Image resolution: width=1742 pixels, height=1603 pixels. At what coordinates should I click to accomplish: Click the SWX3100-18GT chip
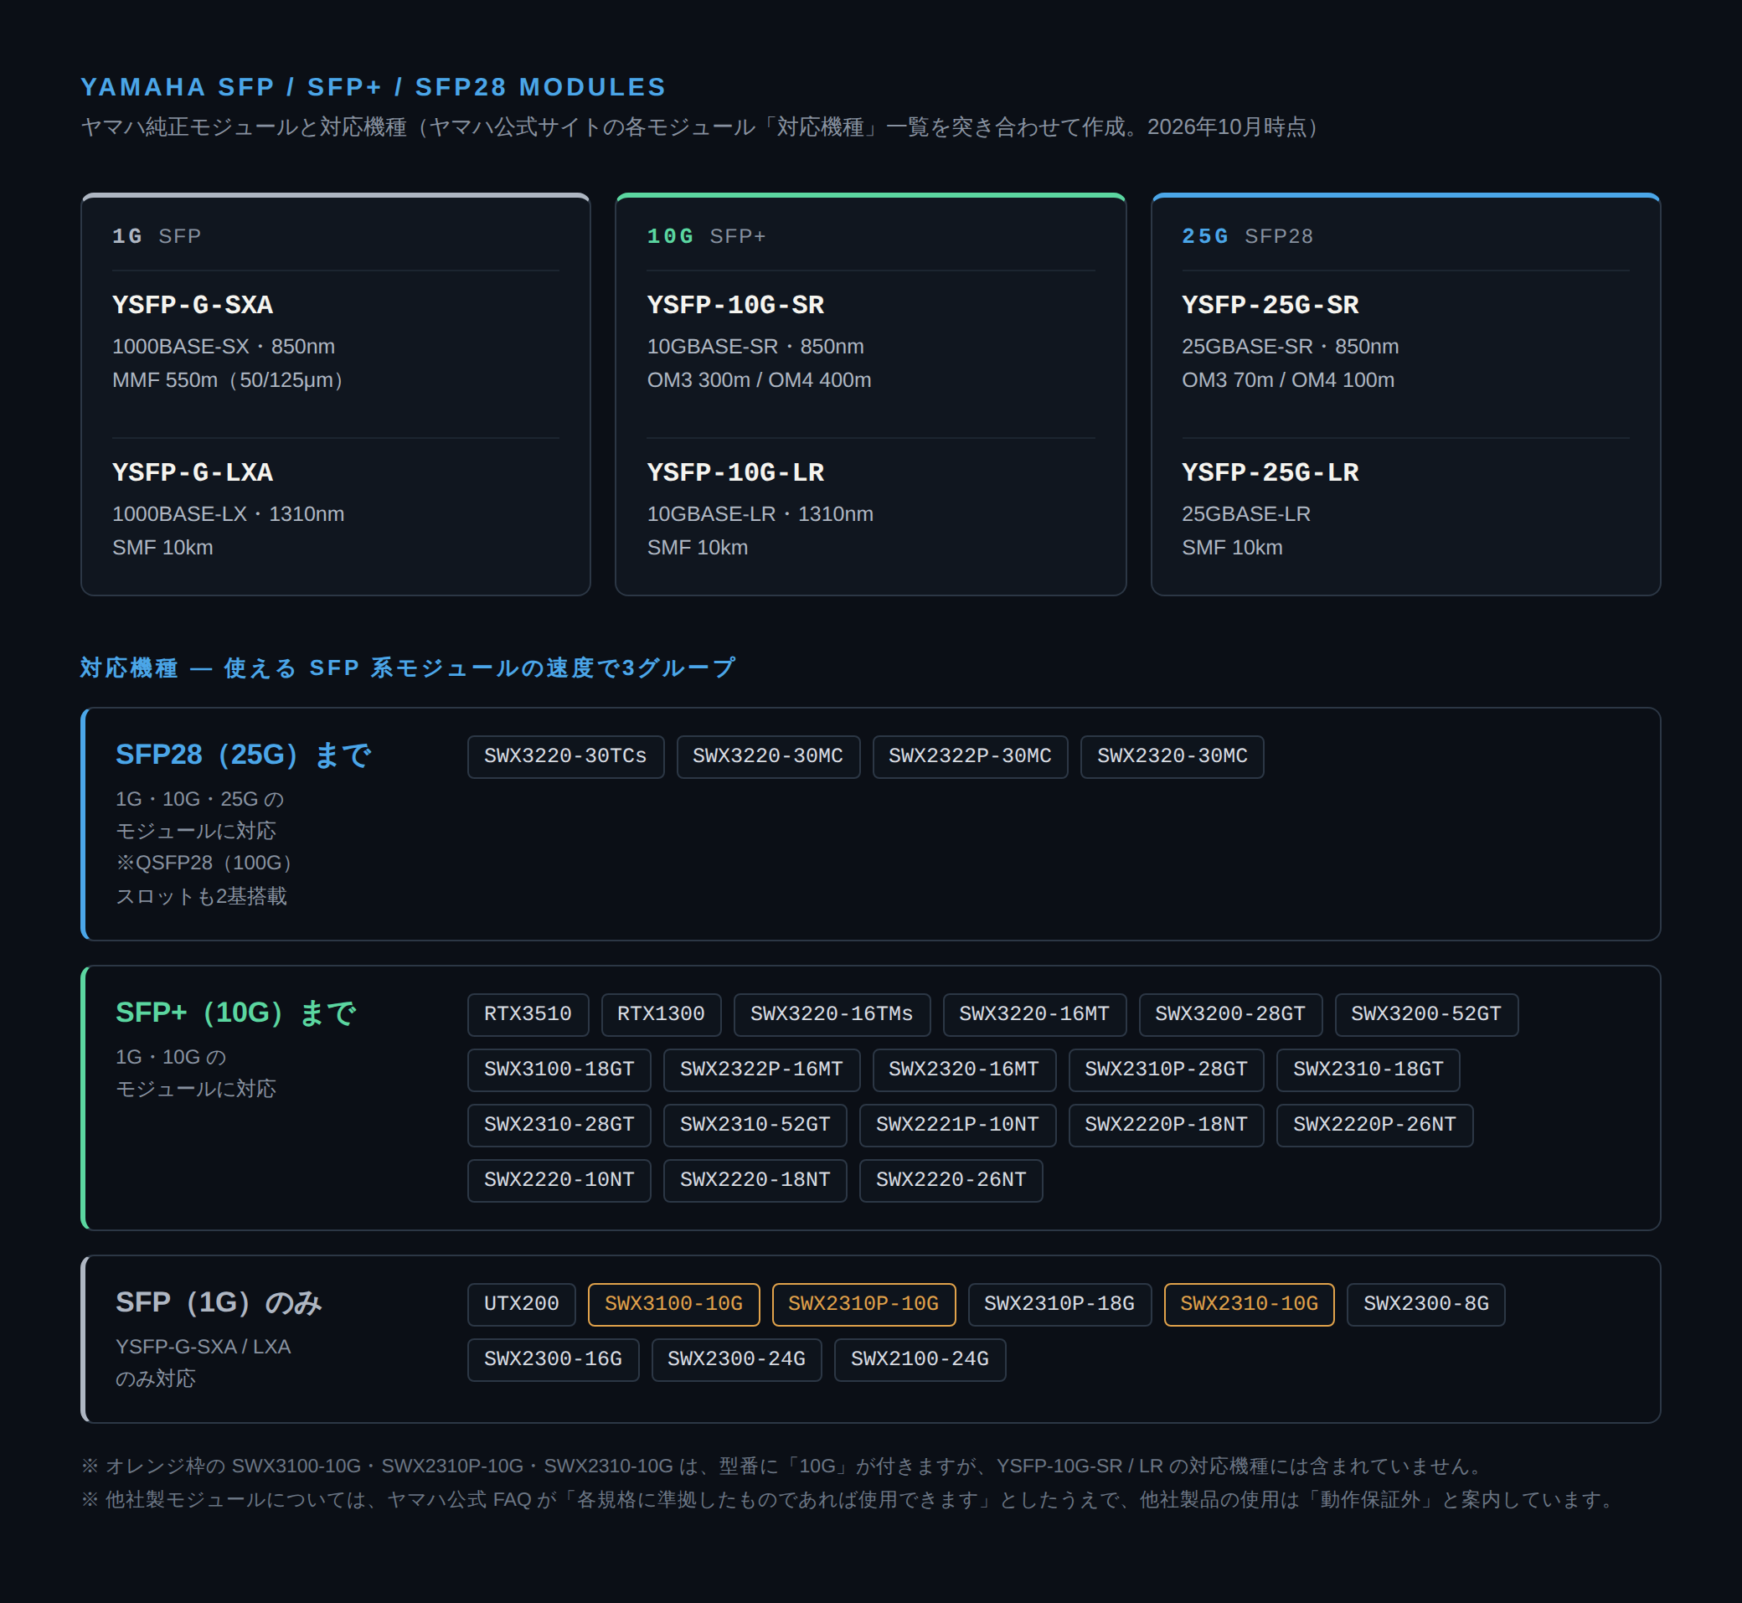pos(559,1070)
